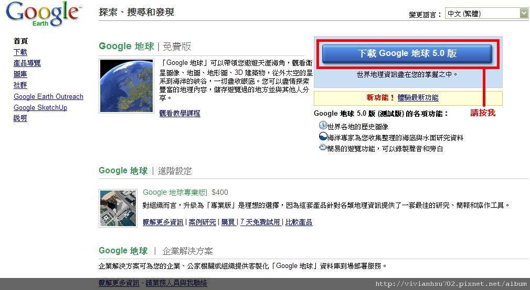Click the tour recording camera icon
The width and height of the screenshot is (530, 290).
pyautogui.click(x=323, y=148)
